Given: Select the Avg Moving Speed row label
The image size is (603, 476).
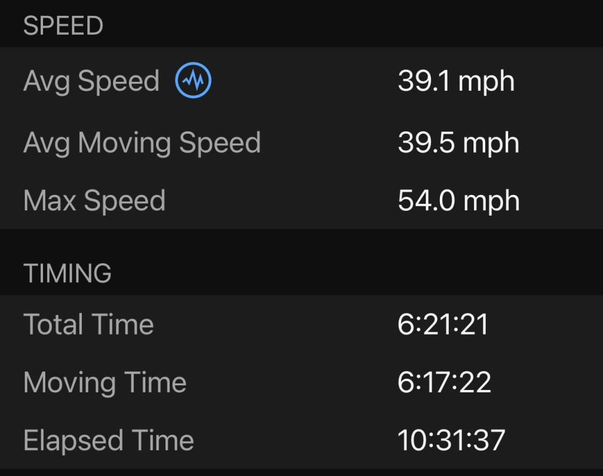Looking at the screenshot, I should (x=142, y=143).
